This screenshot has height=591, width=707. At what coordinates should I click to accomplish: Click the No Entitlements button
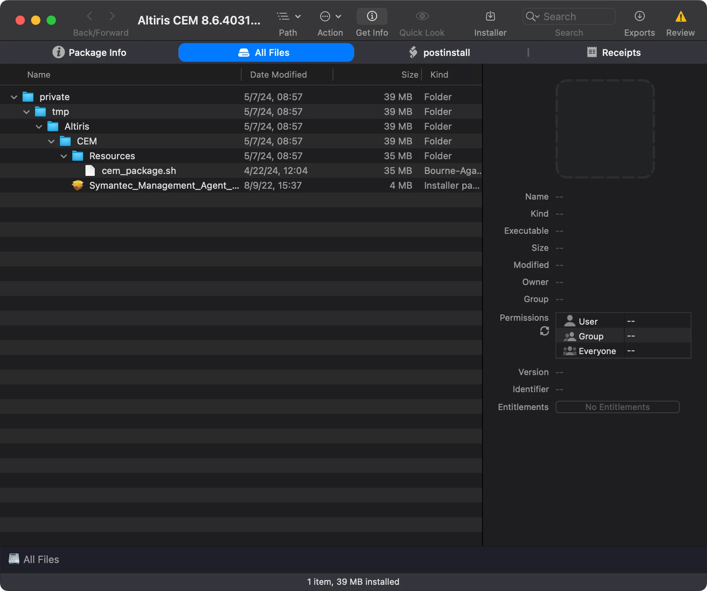pyautogui.click(x=617, y=407)
